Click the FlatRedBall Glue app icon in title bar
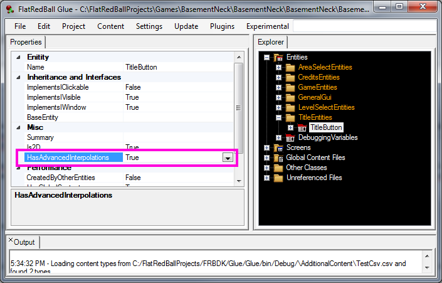Viewport: 442px width, 283px height. [10, 9]
